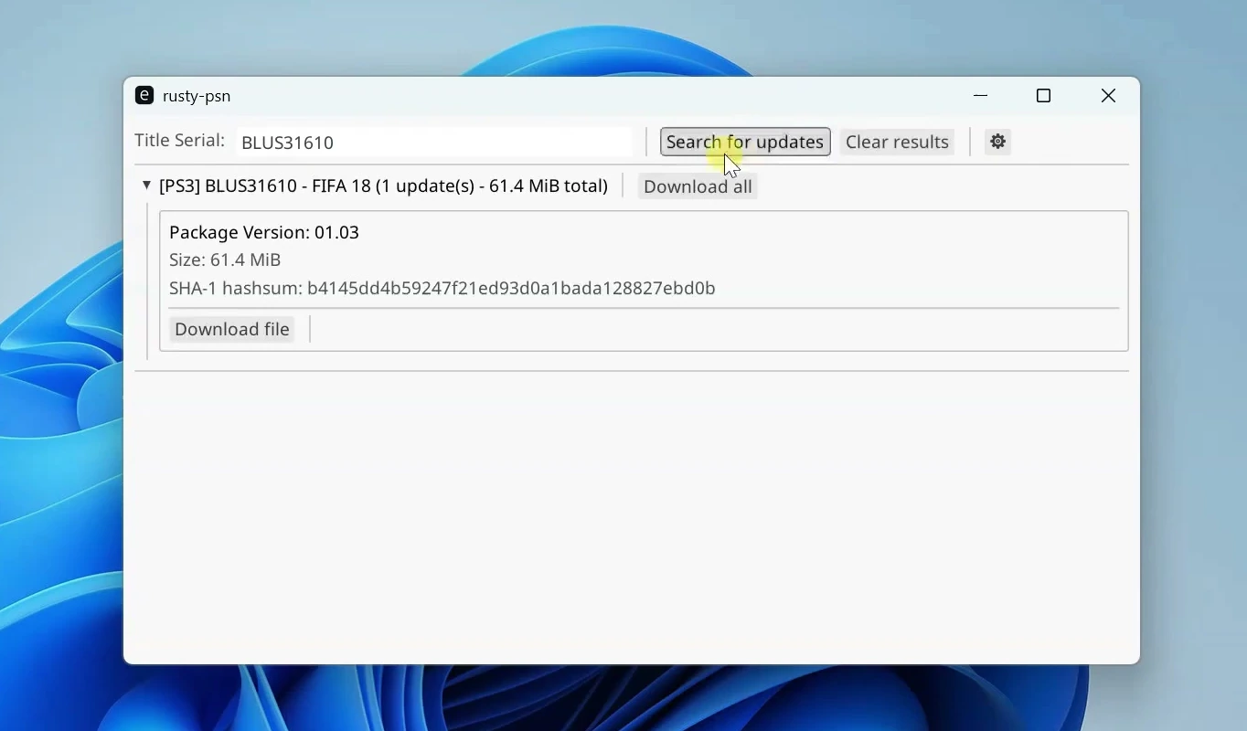Focus the Title Serial input field

coord(434,143)
